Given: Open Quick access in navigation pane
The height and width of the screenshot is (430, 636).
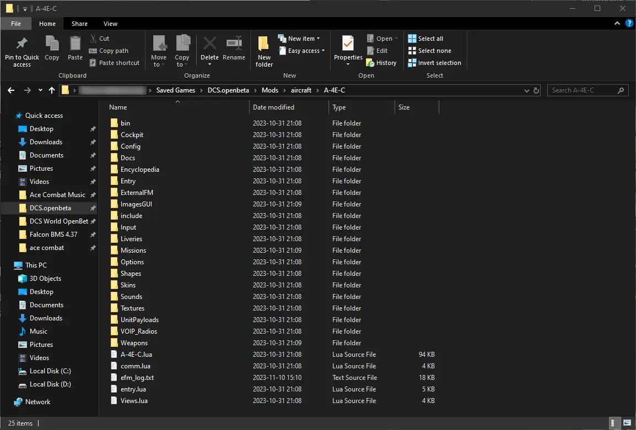Looking at the screenshot, I should click(x=44, y=116).
